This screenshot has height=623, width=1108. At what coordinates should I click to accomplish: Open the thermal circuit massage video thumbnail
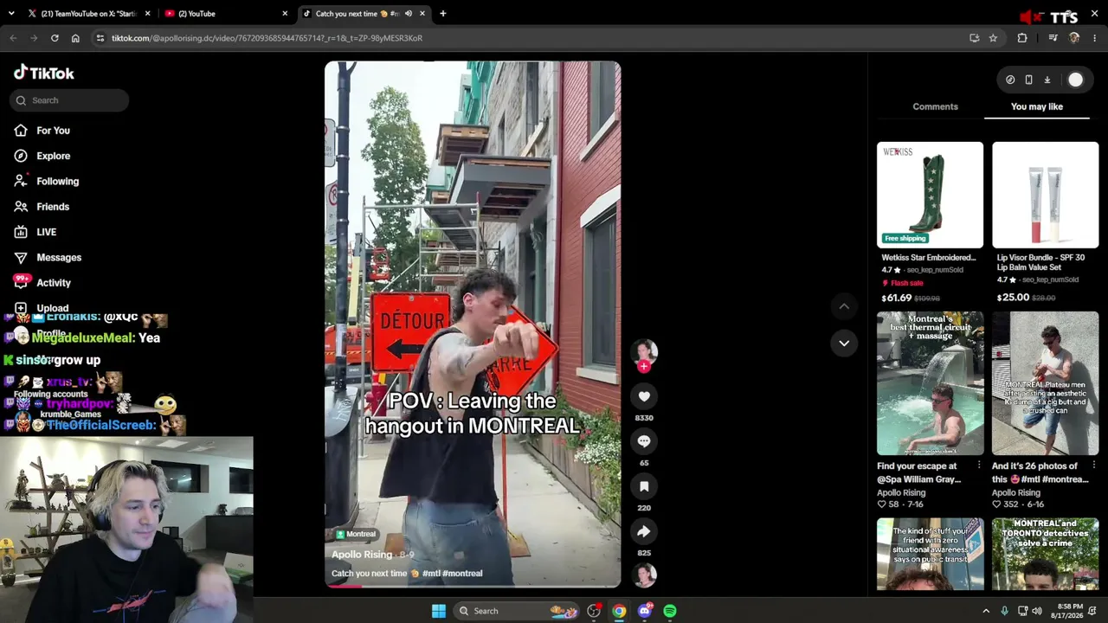tap(930, 383)
